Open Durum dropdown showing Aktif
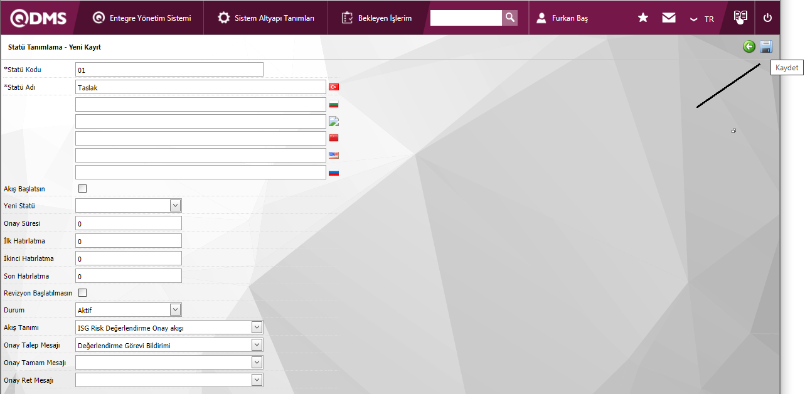The width and height of the screenshot is (805, 394). [x=129, y=309]
